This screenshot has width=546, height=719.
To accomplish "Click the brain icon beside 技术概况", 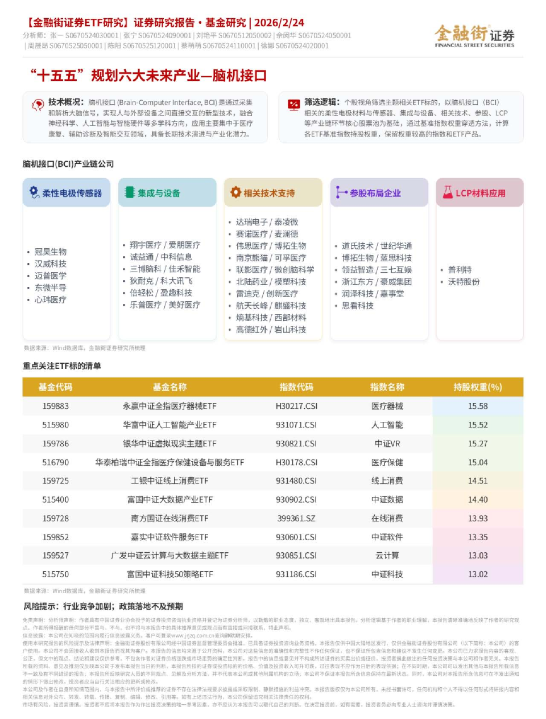I will pos(38,105).
